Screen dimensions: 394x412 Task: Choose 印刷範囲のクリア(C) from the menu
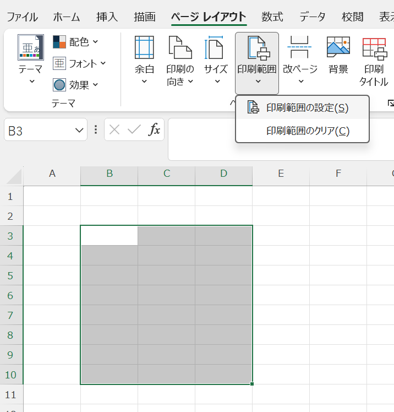click(x=308, y=131)
